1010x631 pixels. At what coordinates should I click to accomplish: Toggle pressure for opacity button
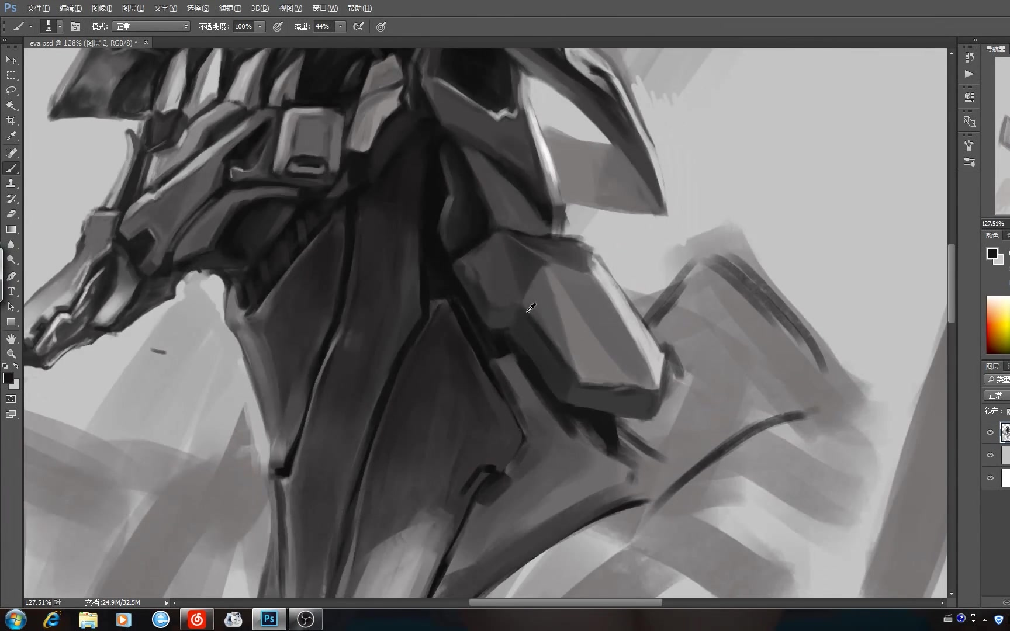[x=278, y=26]
